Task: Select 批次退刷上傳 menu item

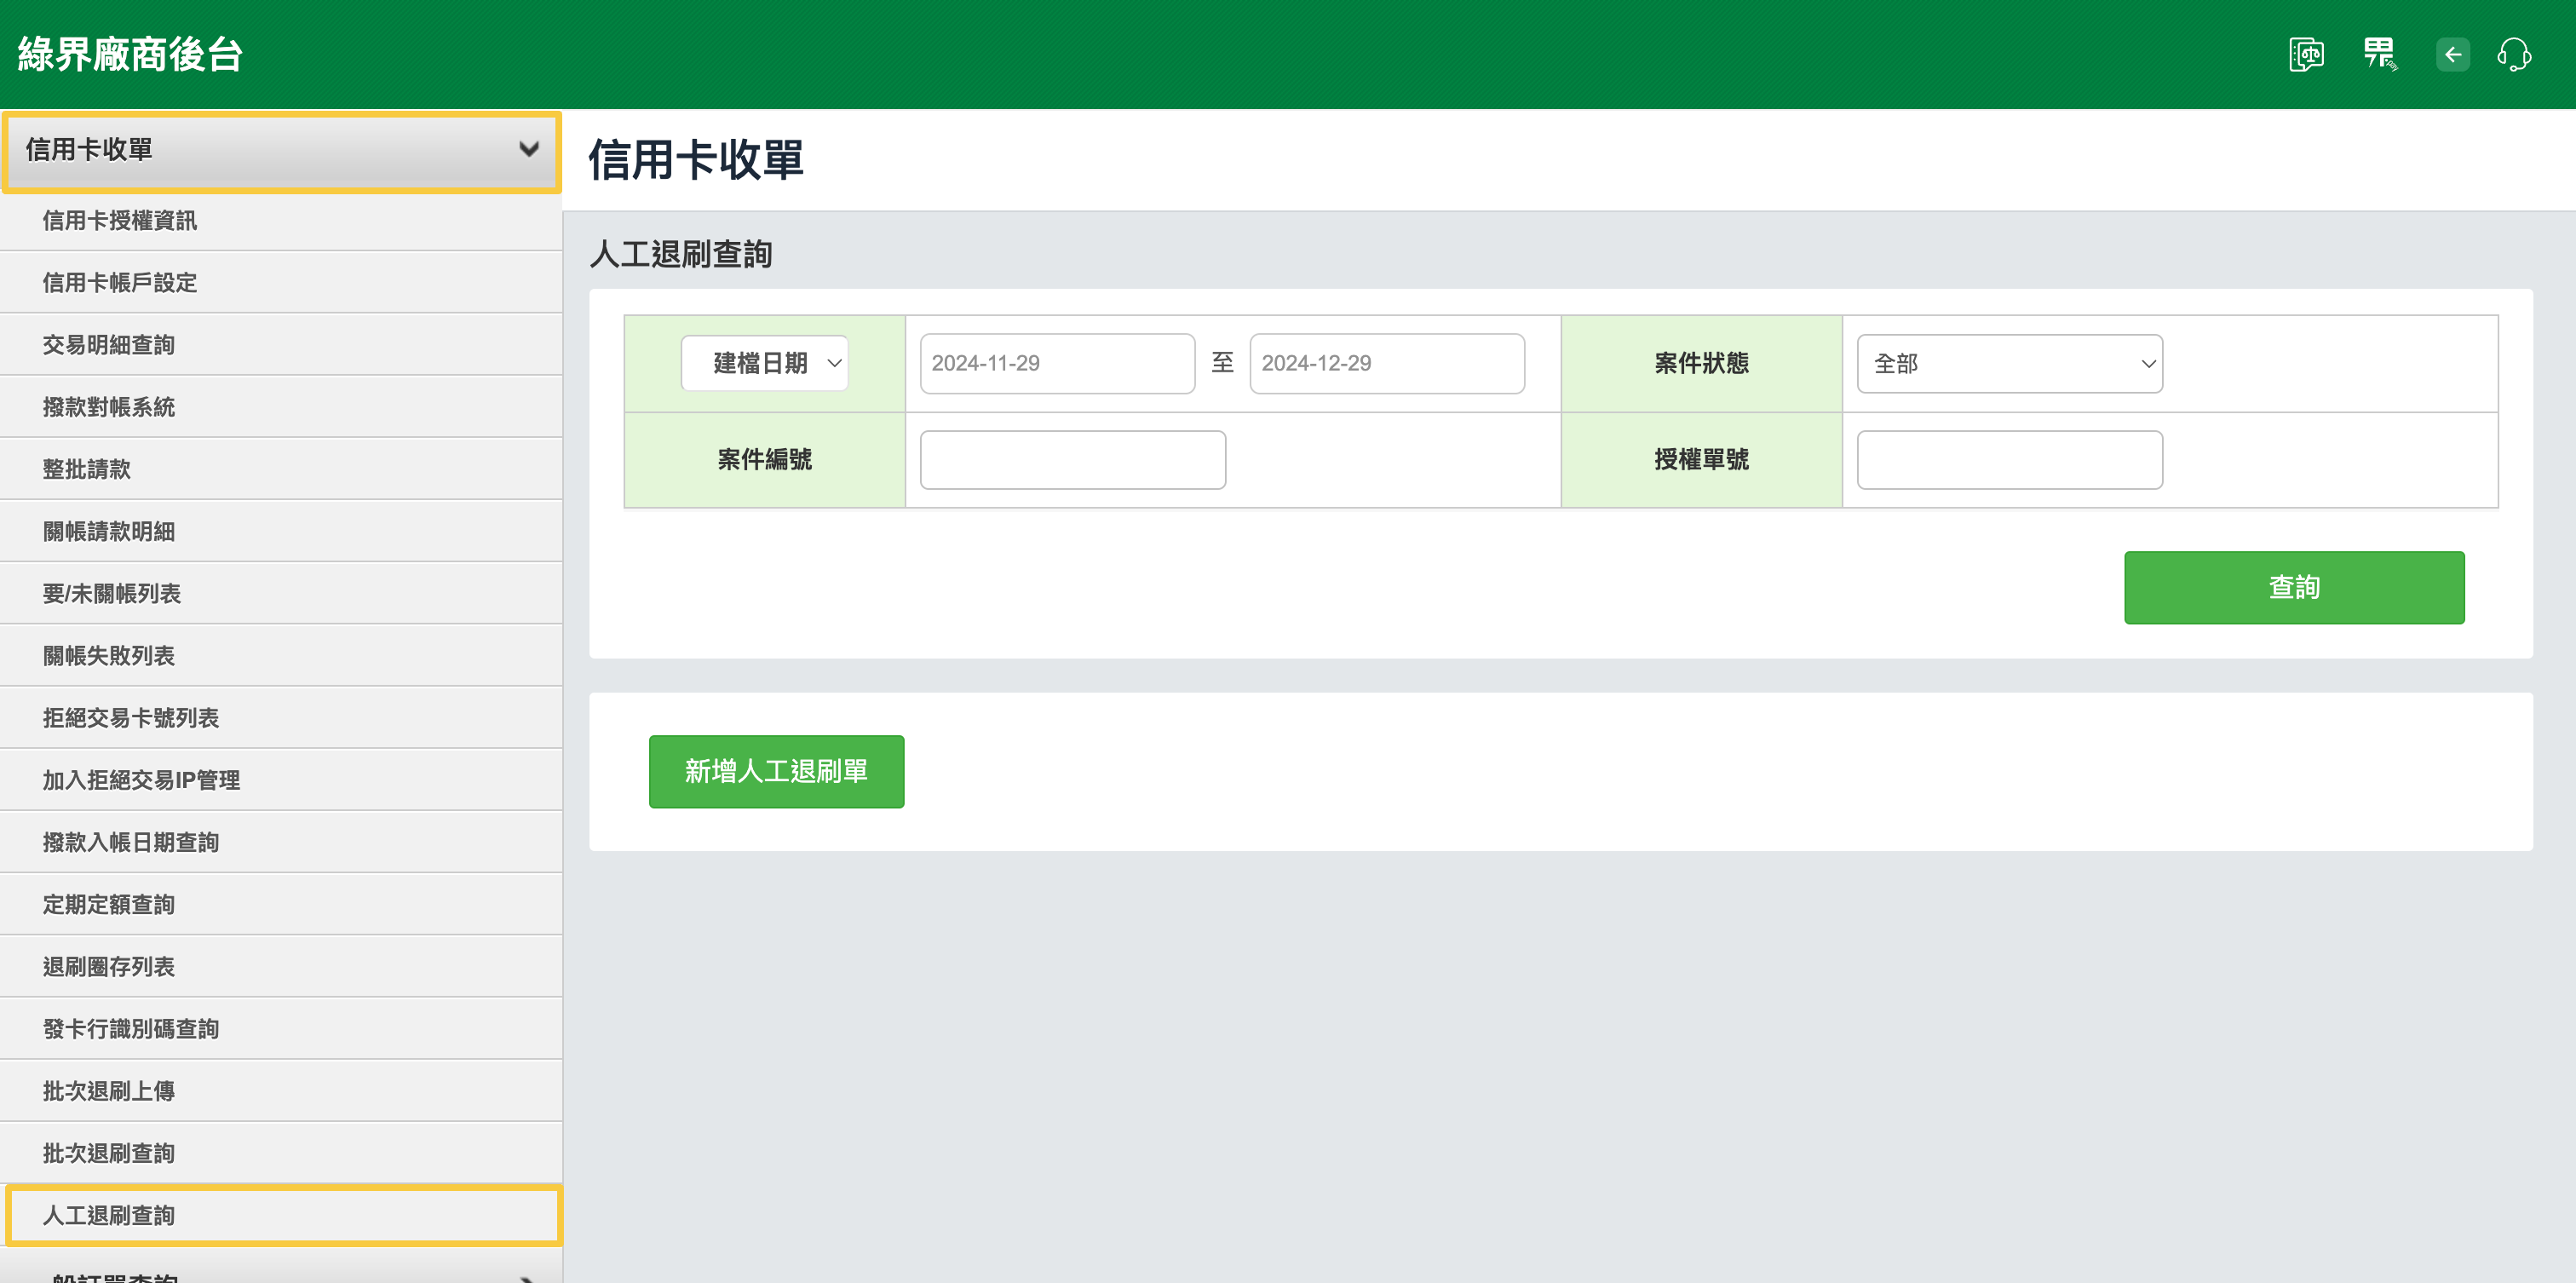Action: coord(109,1091)
